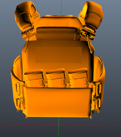Image resolution: width=121 pixels, height=137 pixels.
Task: Click the left shoulder pad of the vest
Action: click(25, 15)
